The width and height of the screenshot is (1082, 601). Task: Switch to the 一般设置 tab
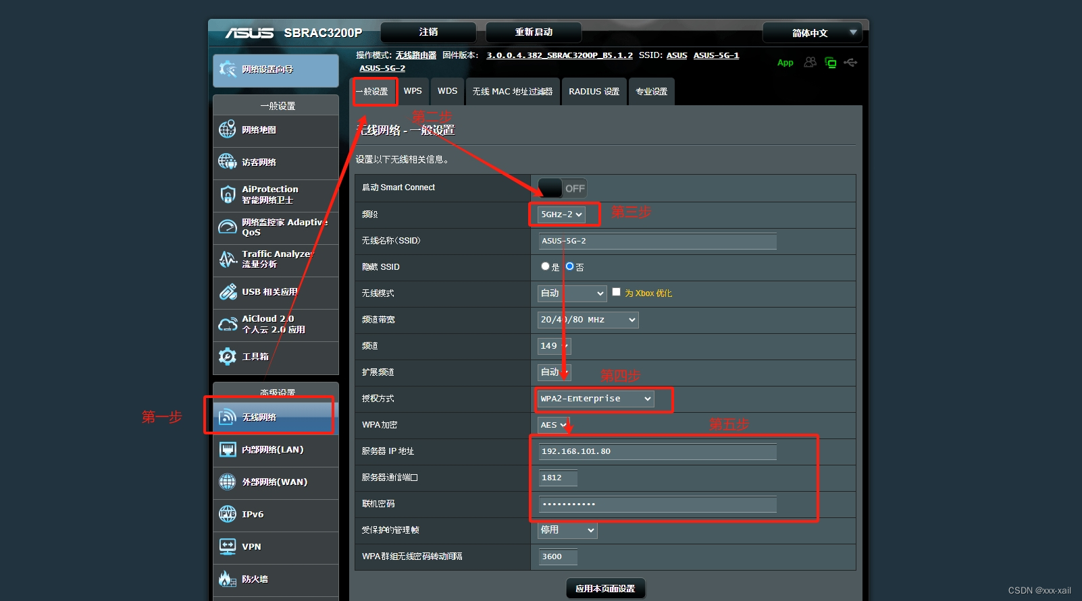[372, 92]
